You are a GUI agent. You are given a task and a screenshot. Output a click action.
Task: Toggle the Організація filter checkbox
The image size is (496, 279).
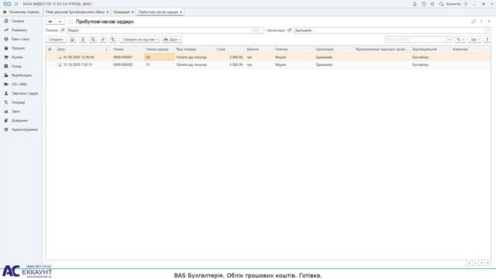pos(289,30)
